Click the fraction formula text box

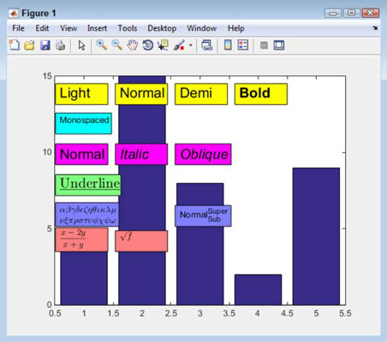[81, 239]
